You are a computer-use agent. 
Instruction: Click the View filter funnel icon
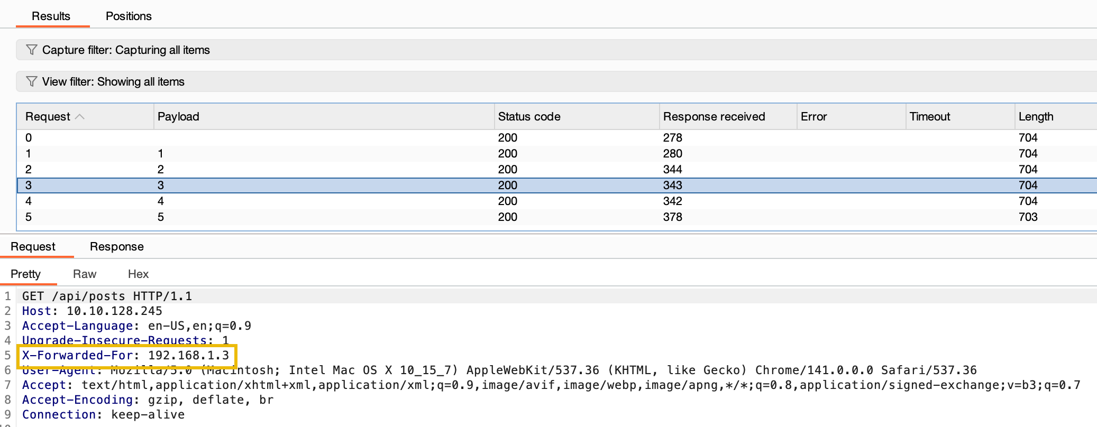click(x=31, y=81)
